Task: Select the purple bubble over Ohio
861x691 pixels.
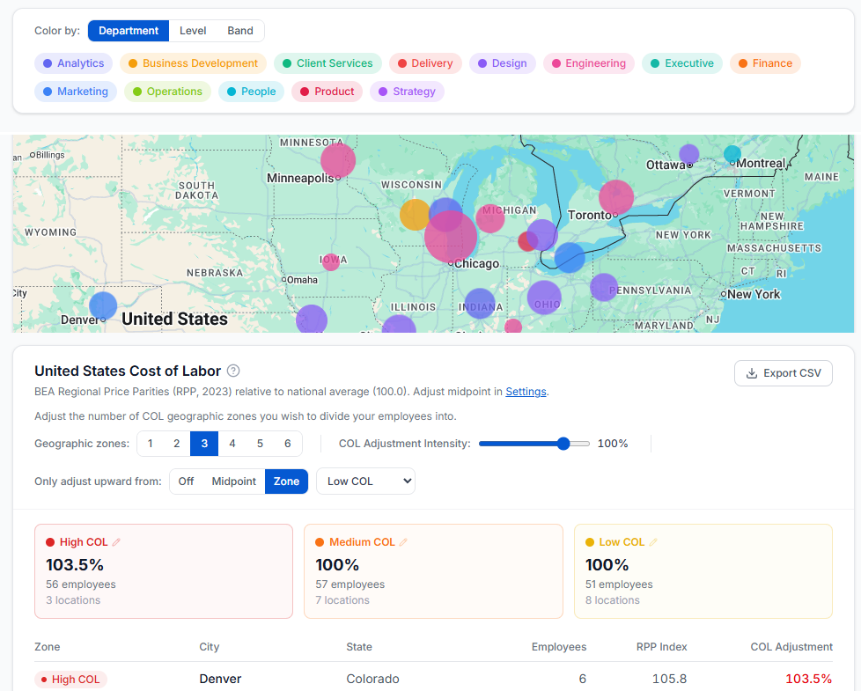Action: point(544,298)
